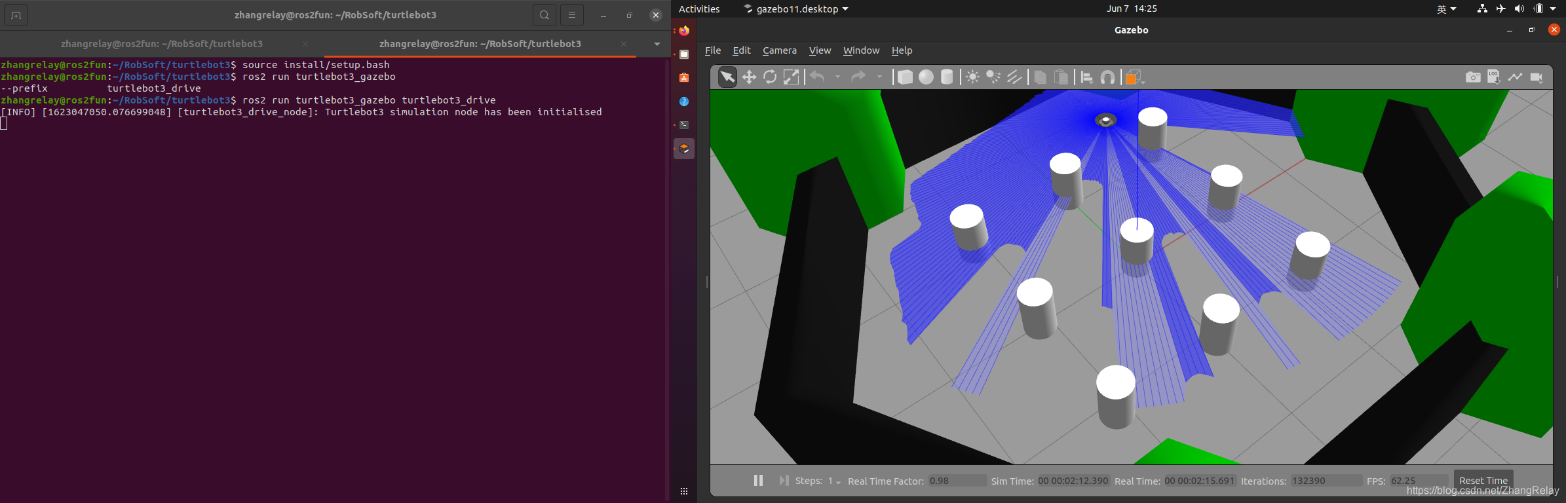Open the Window menu
The height and width of the screenshot is (503, 1566).
(861, 50)
